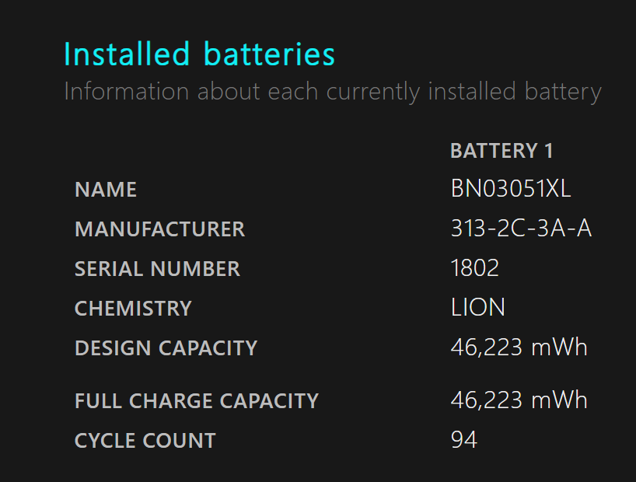Select serial number value 1802

474,268
